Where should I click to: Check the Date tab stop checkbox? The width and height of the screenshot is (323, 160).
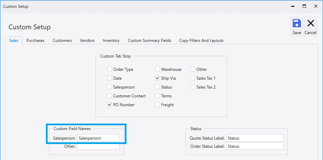tap(109, 78)
